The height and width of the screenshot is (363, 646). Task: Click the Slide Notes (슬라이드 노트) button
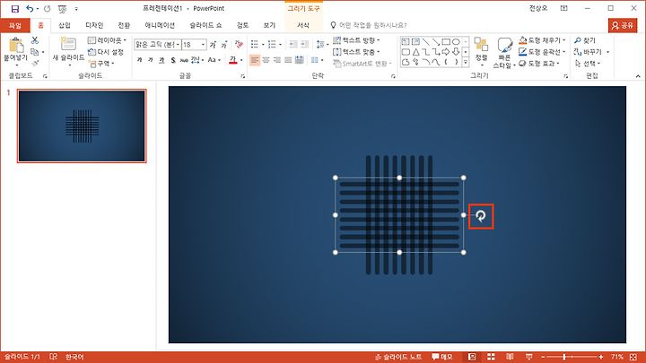(x=398, y=357)
